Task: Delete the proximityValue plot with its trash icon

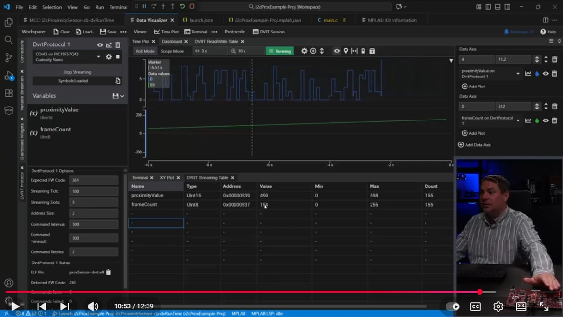Action: coord(554,74)
